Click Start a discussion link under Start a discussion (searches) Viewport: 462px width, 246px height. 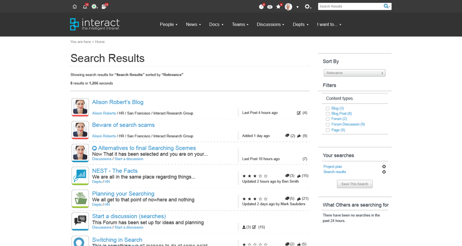(129, 228)
